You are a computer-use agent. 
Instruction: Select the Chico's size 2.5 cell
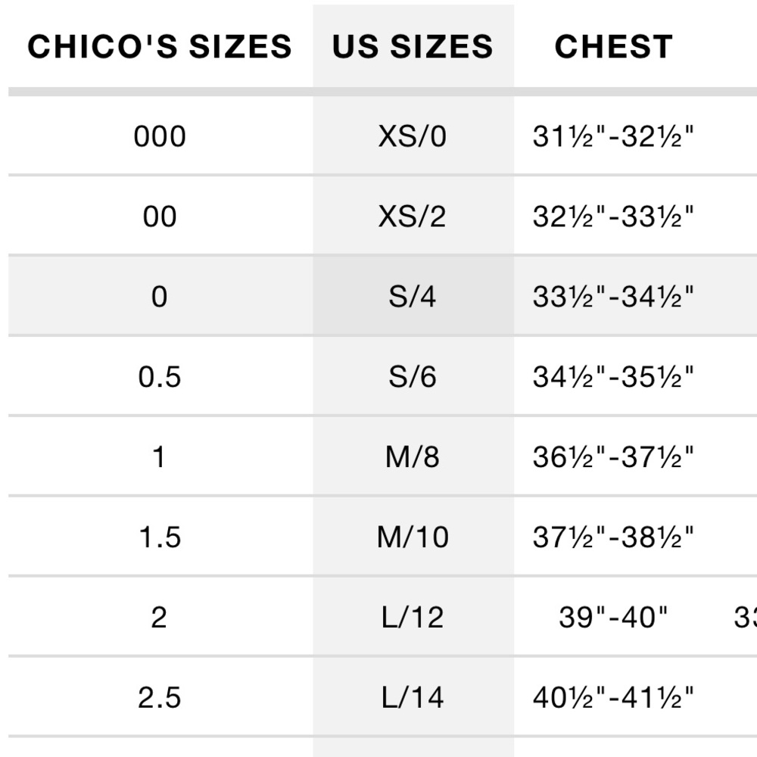click(160, 697)
